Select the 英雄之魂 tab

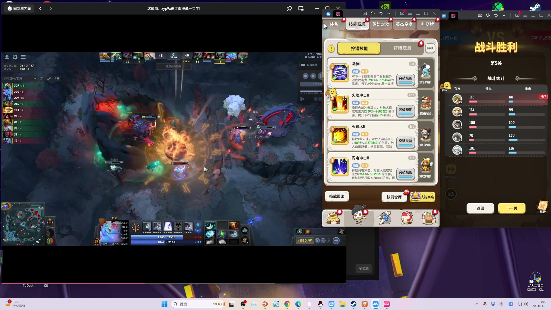click(381, 24)
